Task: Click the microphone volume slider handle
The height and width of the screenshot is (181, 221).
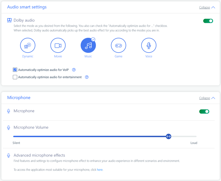Action: click(168, 137)
